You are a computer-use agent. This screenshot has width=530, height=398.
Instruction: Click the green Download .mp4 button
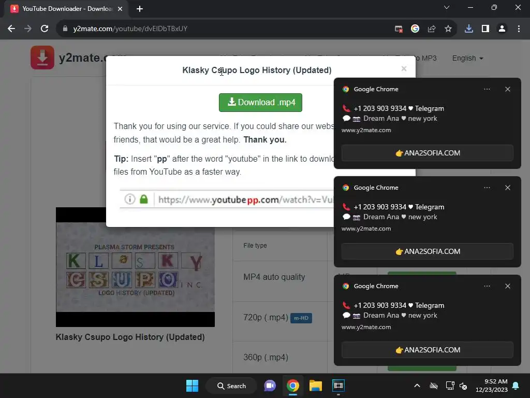tap(260, 102)
